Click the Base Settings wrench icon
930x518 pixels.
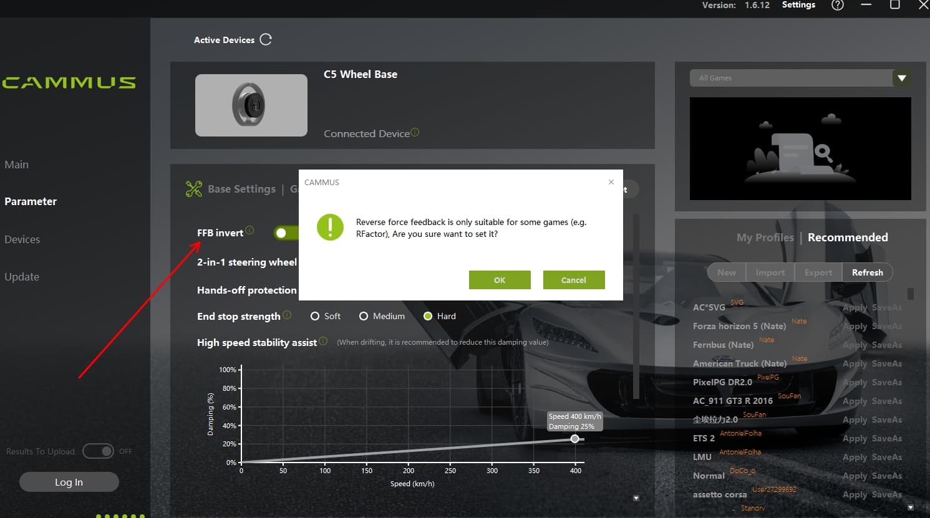click(194, 189)
